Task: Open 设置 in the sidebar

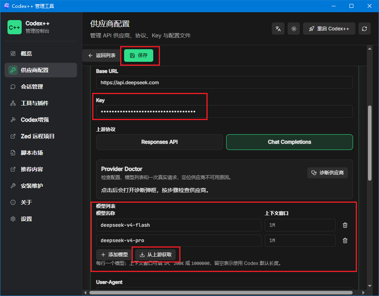Action: tap(41, 219)
